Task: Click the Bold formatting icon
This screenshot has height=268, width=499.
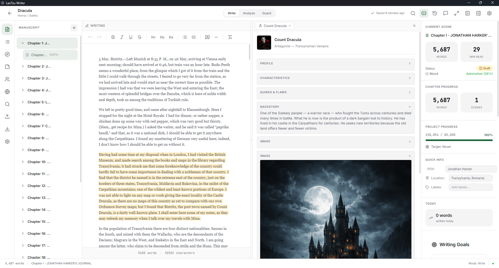Action: click(113, 37)
